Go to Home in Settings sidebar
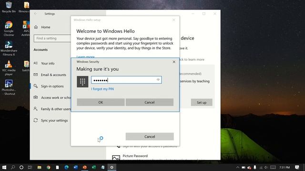Image resolution: width=305 pixels, height=171 pixels. (46, 27)
